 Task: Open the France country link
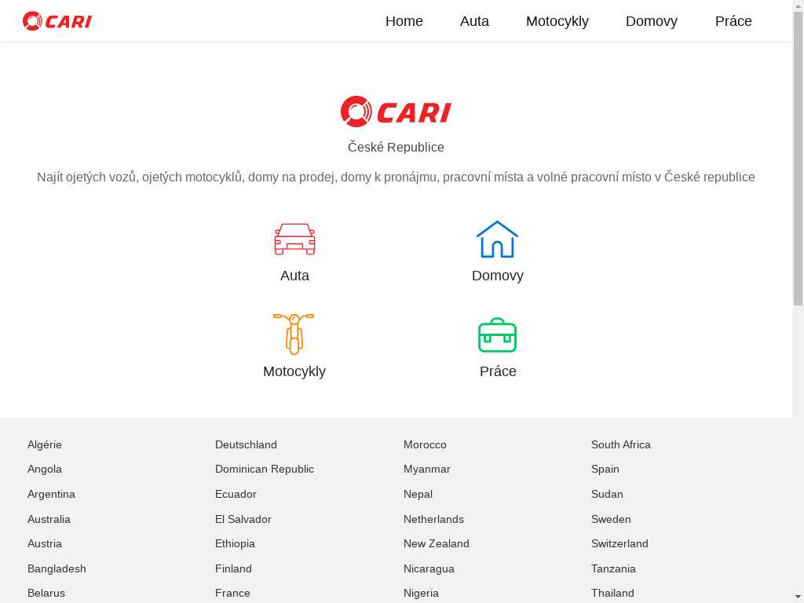pos(232,594)
